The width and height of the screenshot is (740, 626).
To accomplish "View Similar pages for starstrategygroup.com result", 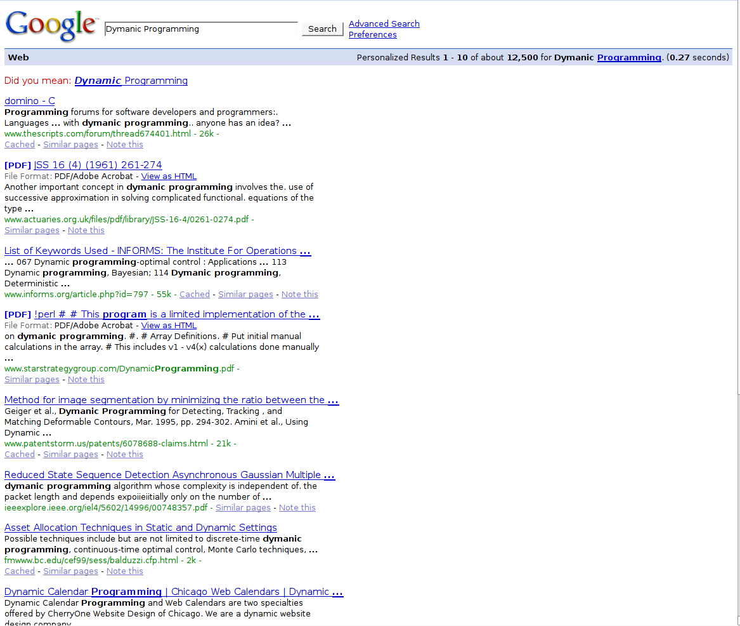I will point(32,380).
